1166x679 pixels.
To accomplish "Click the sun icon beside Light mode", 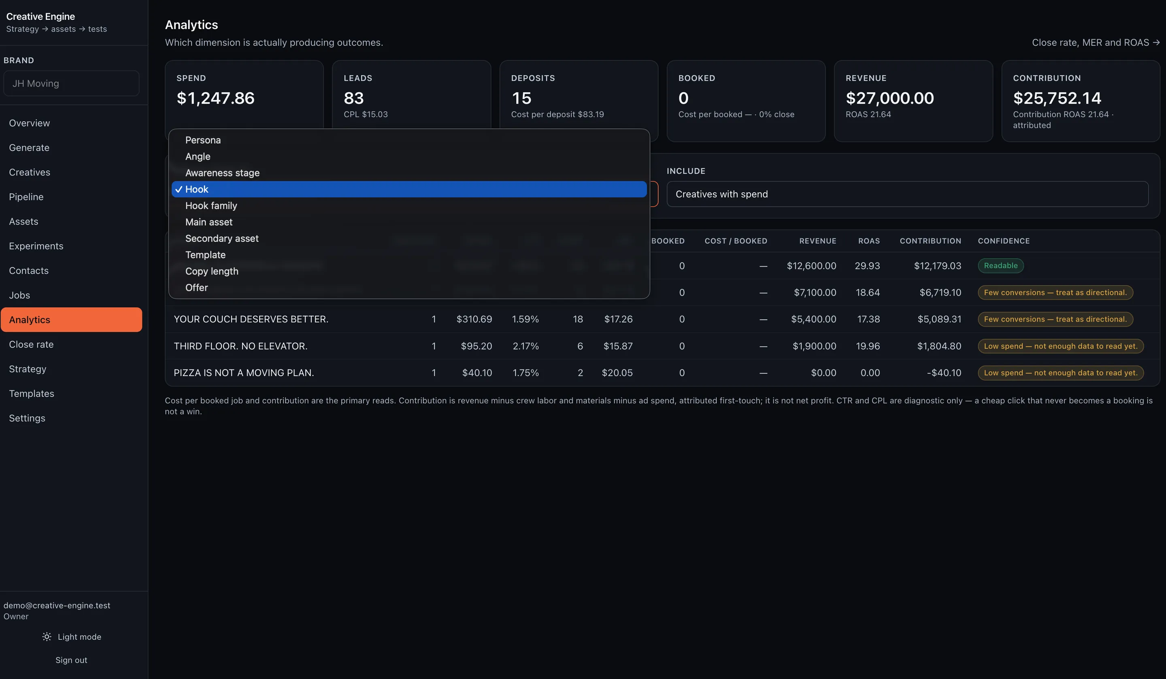I will coord(47,637).
